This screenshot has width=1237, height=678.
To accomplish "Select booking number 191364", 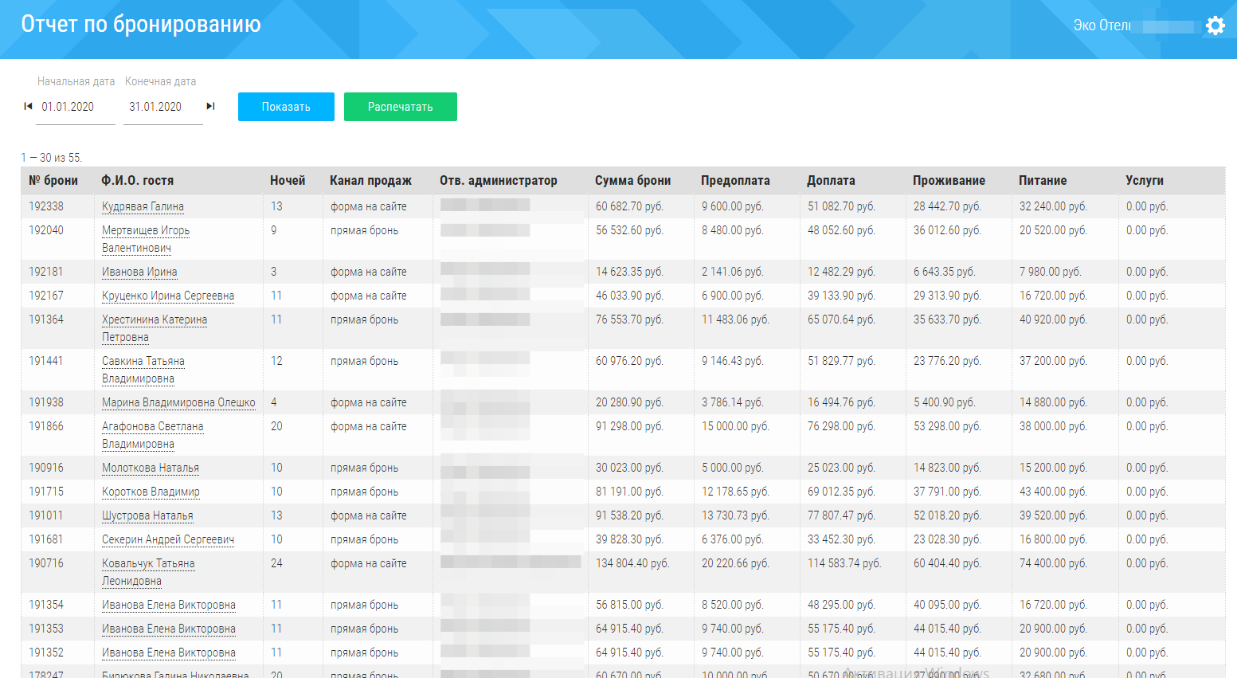I will click(46, 319).
